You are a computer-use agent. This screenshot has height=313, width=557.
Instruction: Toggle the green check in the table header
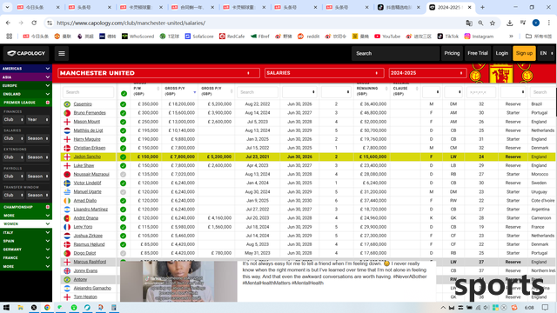[124, 94]
